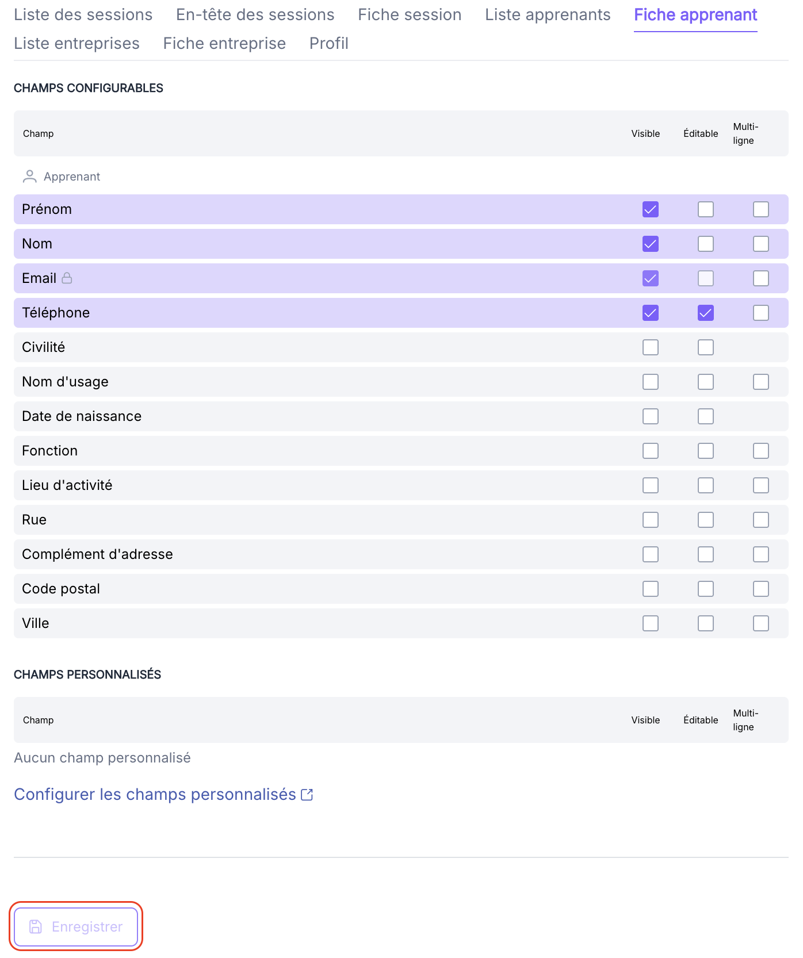Uncheck Visible for Prénom
This screenshot has width=803, height=958.
[x=651, y=209]
